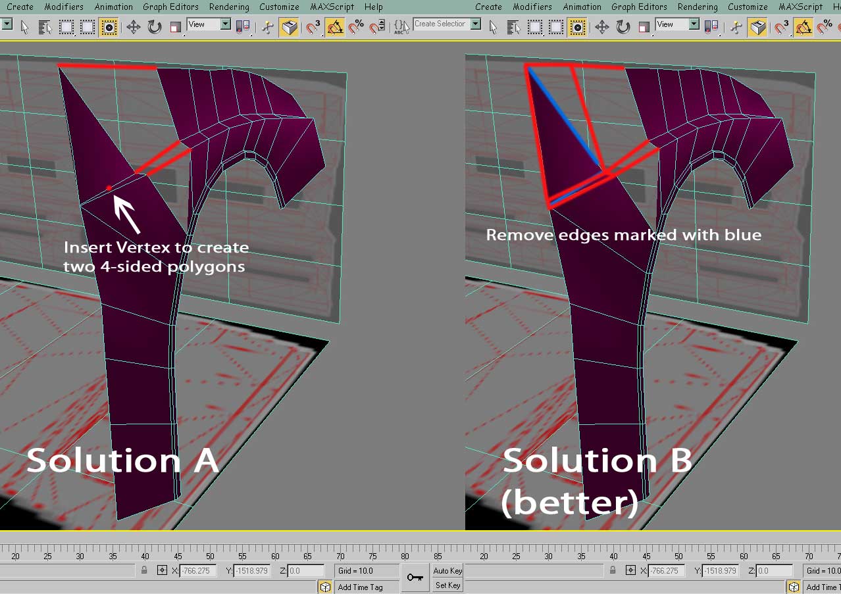Click Select and Manipulate icon in left toolbar
The height and width of the screenshot is (594, 841).
[267, 27]
